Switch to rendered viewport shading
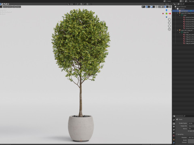This screenshot has height=145, width=194. point(165,7)
